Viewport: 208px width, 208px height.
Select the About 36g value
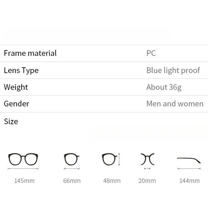point(164,87)
